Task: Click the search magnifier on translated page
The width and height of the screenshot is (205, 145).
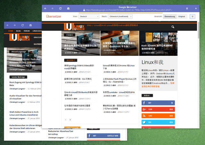Action: (x=173, y=27)
